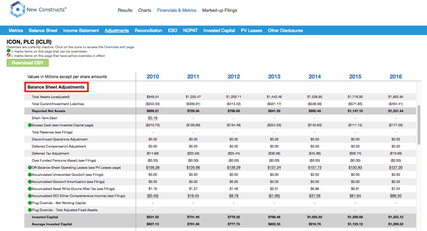The height and width of the screenshot is (231, 427).
Task: Select the ICON, PLC (ICLR) company heading
Action: (x=29, y=42)
